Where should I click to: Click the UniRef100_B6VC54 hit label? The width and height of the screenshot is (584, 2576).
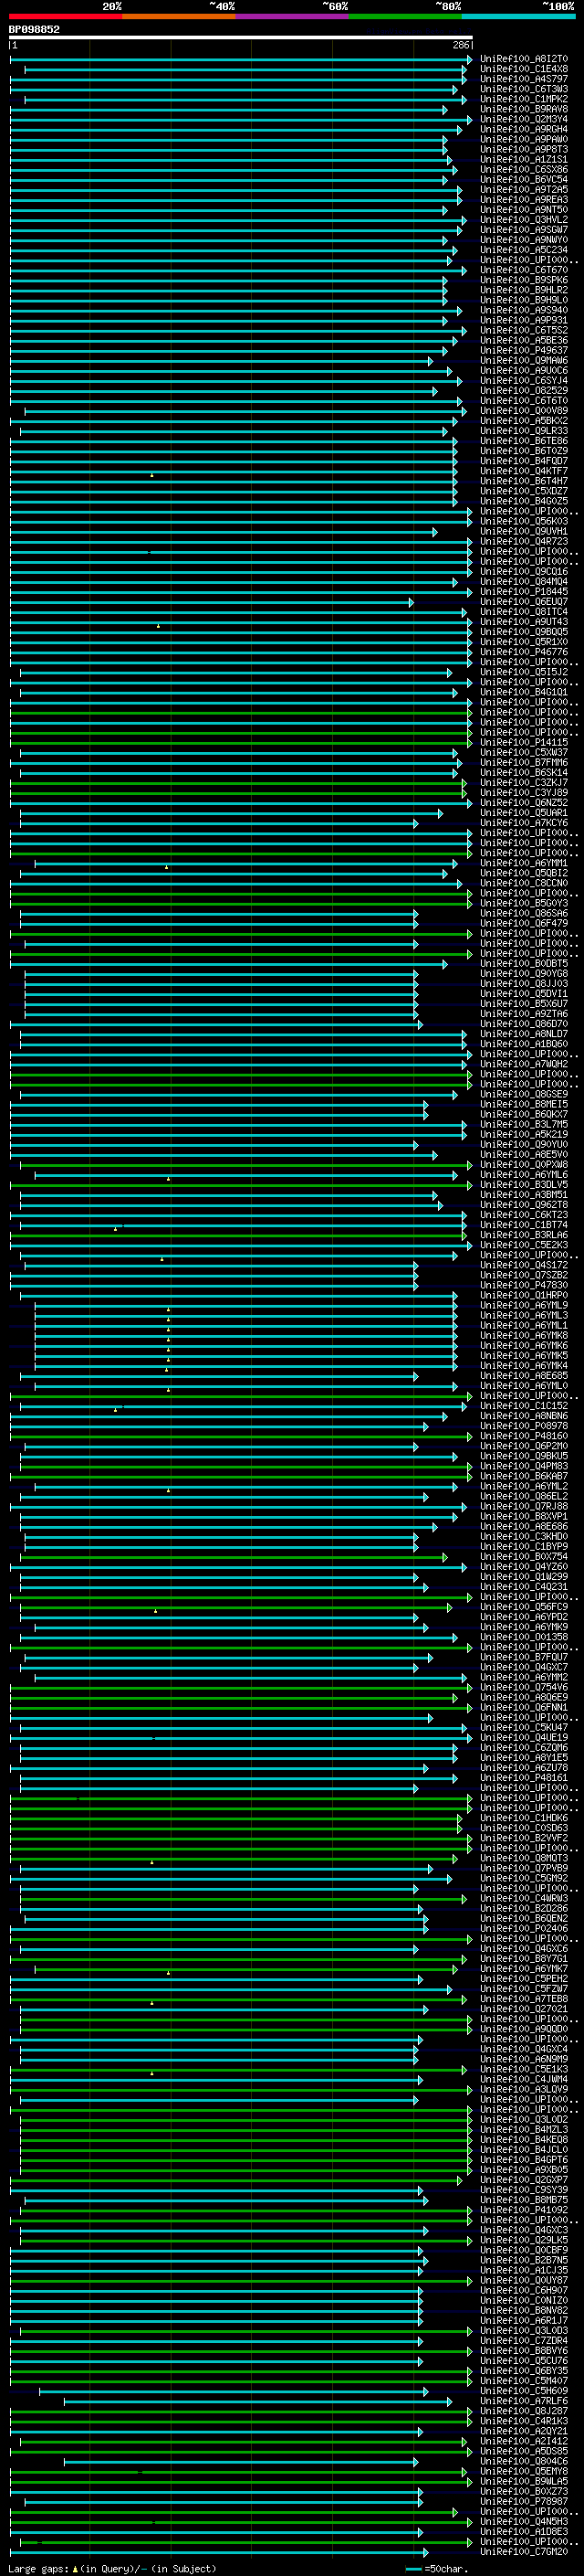tap(524, 180)
